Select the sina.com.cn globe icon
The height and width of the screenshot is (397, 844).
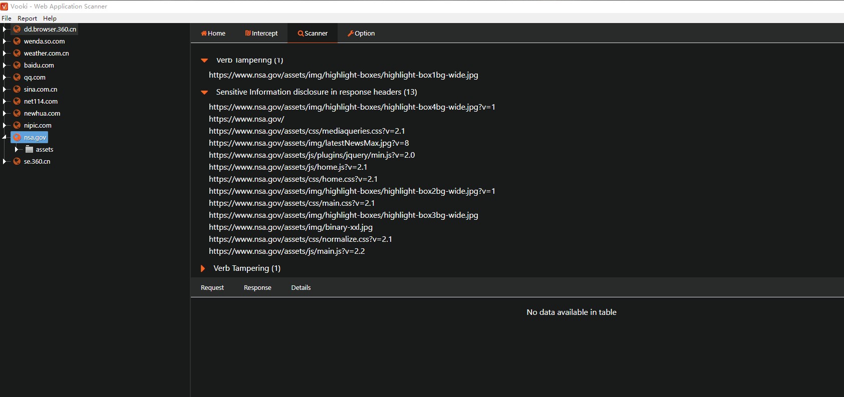click(x=17, y=89)
